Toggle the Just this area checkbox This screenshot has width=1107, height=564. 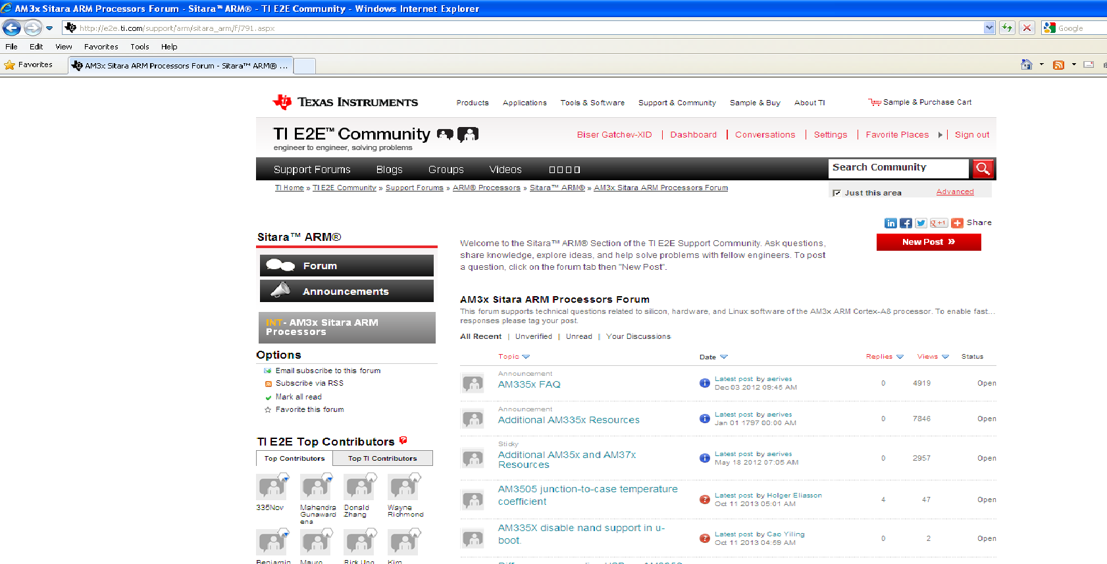[x=837, y=193]
